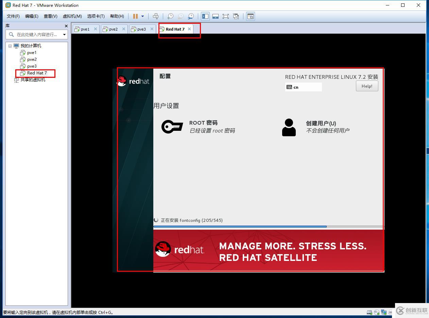The image size is (429, 318).
Task: Open the 查看(V) menu
Action: (50, 16)
